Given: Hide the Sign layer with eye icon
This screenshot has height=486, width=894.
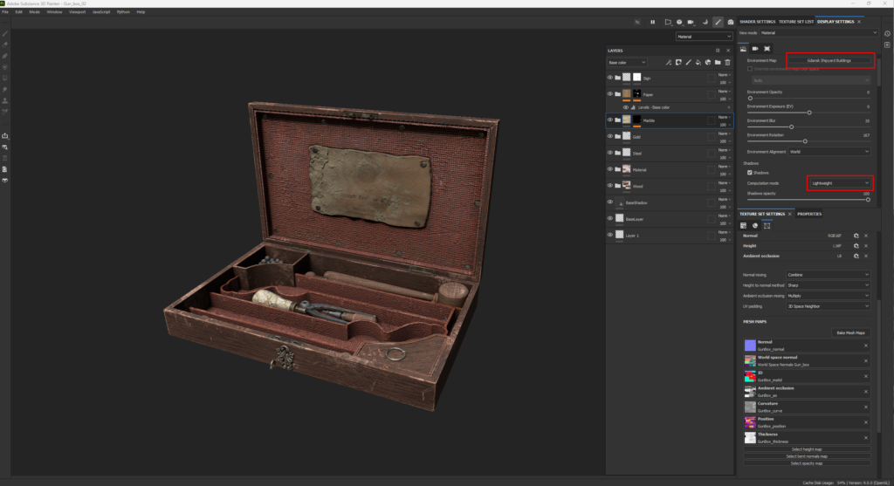Looking at the screenshot, I should (610, 78).
